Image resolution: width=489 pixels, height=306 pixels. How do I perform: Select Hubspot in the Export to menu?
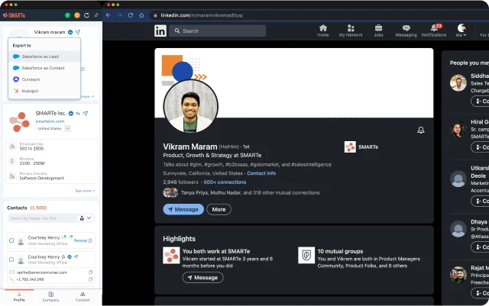(44, 91)
